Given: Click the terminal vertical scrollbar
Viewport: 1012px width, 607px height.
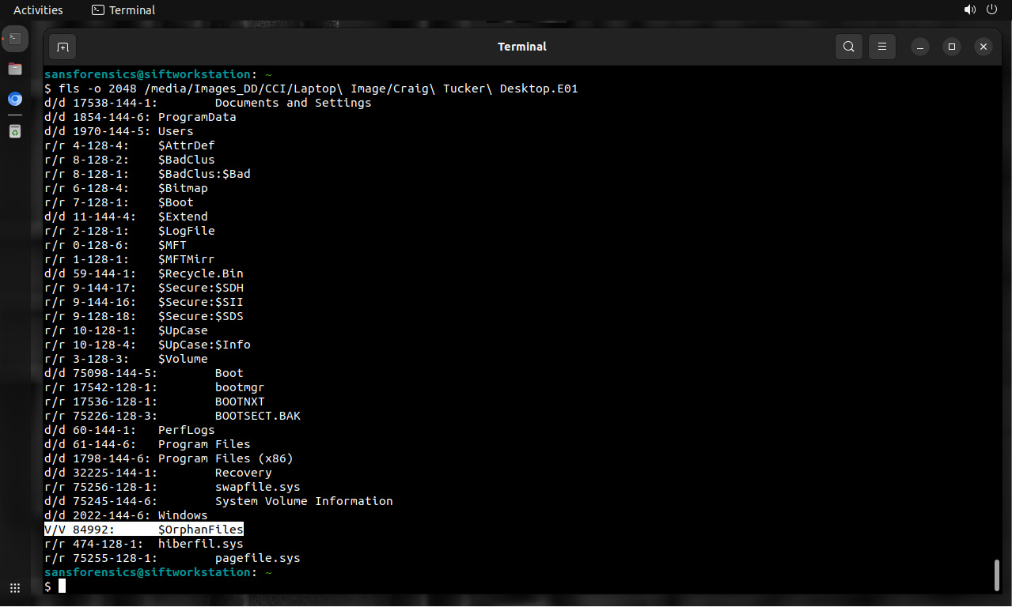Looking at the screenshot, I should pos(997,575).
